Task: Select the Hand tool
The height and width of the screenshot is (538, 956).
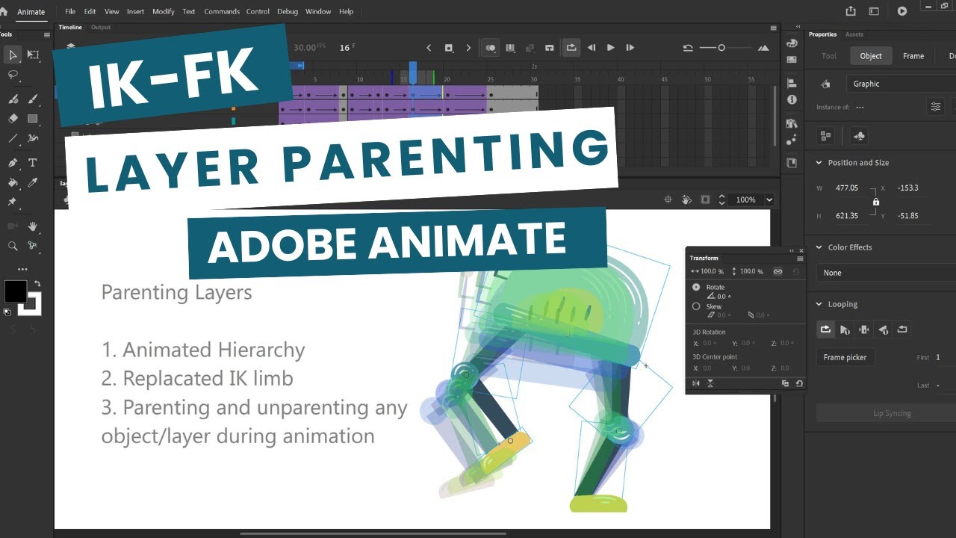Action: (33, 226)
